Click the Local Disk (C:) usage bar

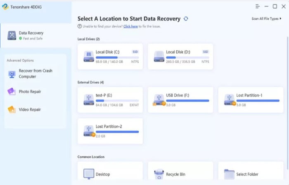click(x=117, y=58)
